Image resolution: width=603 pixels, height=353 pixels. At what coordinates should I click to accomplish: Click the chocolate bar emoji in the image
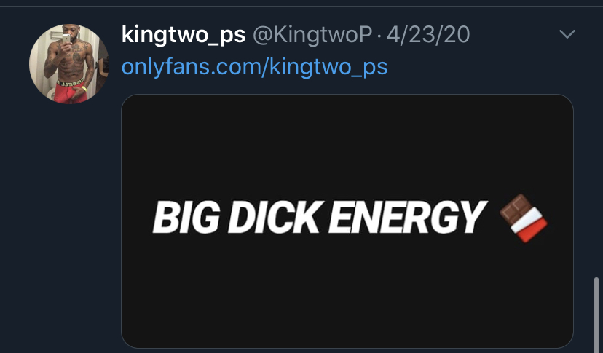click(x=524, y=218)
